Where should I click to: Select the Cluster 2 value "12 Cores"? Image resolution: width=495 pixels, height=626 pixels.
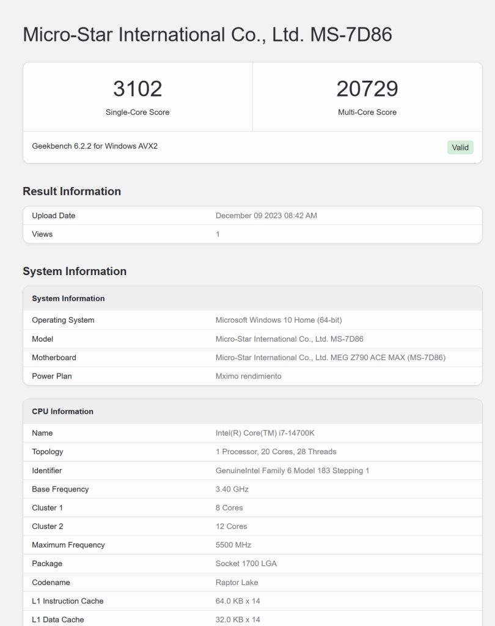(231, 526)
